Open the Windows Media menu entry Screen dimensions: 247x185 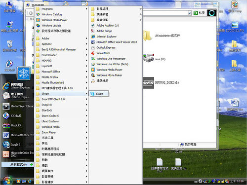pyautogui.click(x=61, y=127)
